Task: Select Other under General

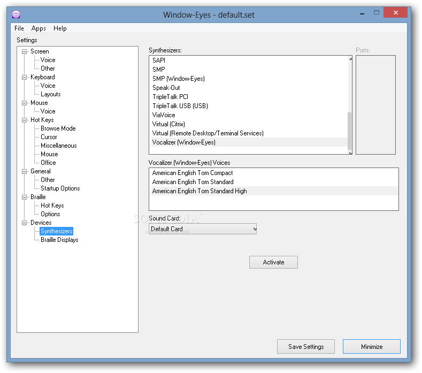Action: (48, 180)
